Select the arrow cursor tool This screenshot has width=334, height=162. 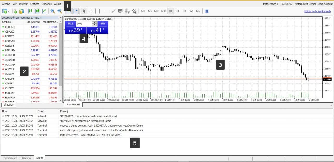84,11
